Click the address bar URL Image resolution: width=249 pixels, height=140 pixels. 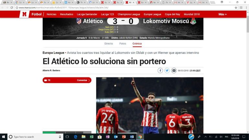(63, 8)
